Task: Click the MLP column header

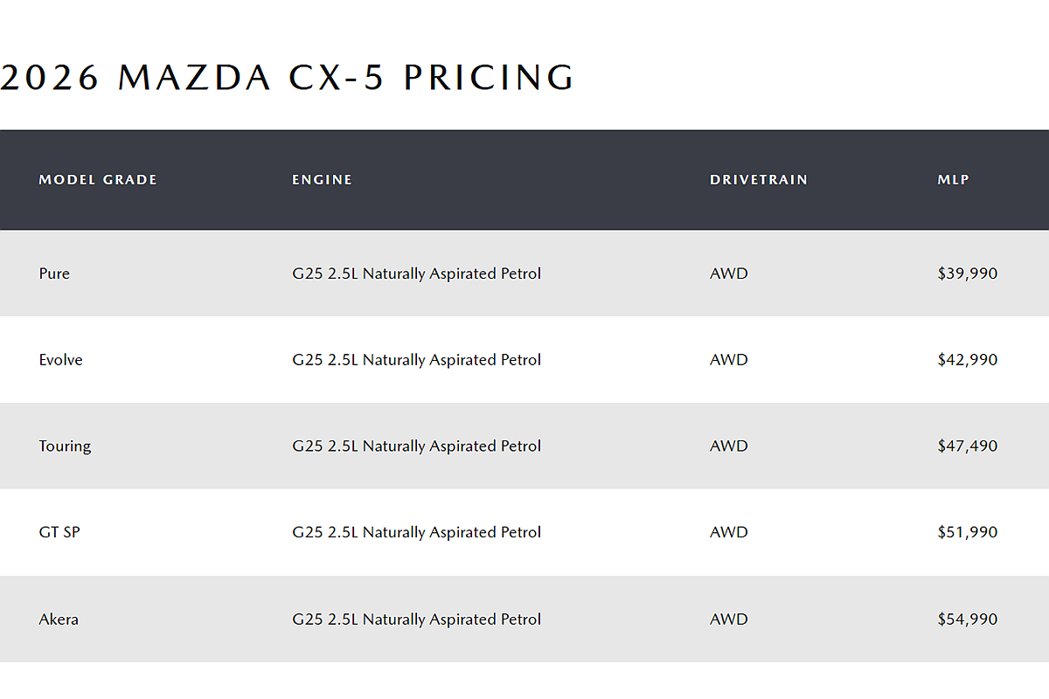Action: (x=953, y=180)
